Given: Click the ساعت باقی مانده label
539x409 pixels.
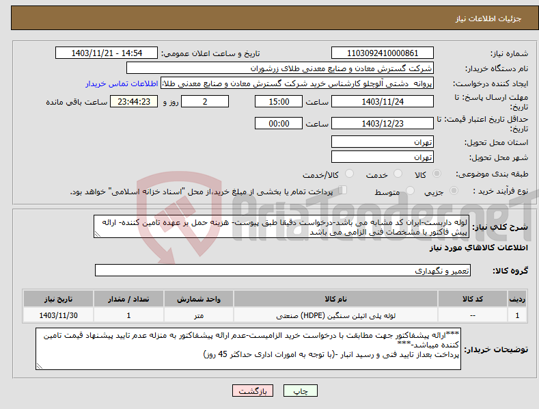Looking at the screenshot, I should [x=77, y=103].
